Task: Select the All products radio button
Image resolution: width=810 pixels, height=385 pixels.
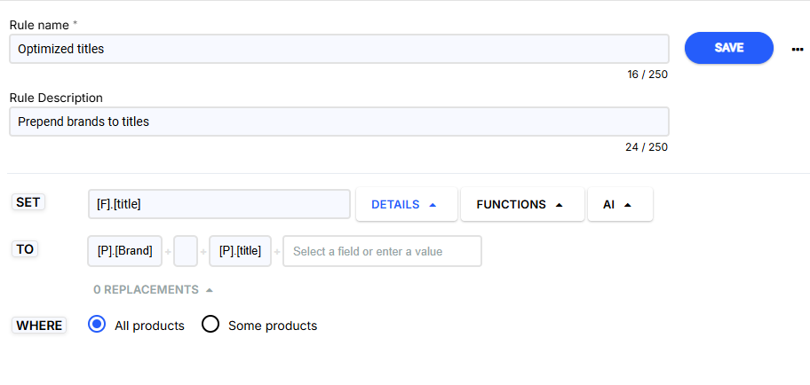Action: pyautogui.click(x=98, y=325)
